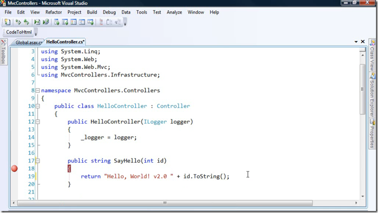Click MvcControllers.Infrastructure in the using line
Screen dimensions: 378x213
pos(109,75)
